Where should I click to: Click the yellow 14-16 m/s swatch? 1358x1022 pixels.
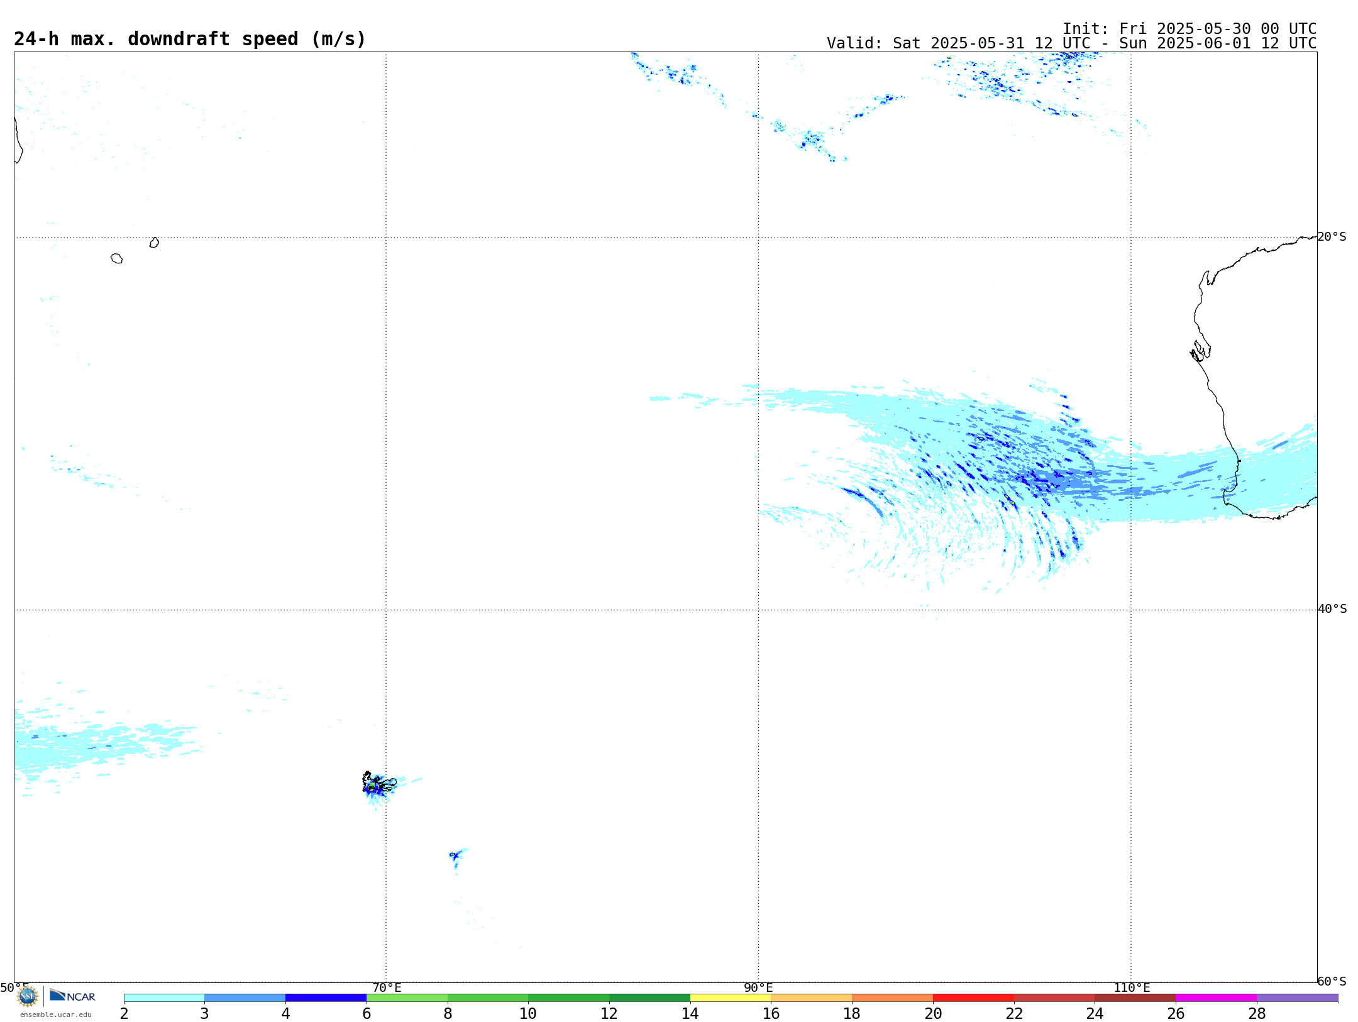(x=731, y=997)
